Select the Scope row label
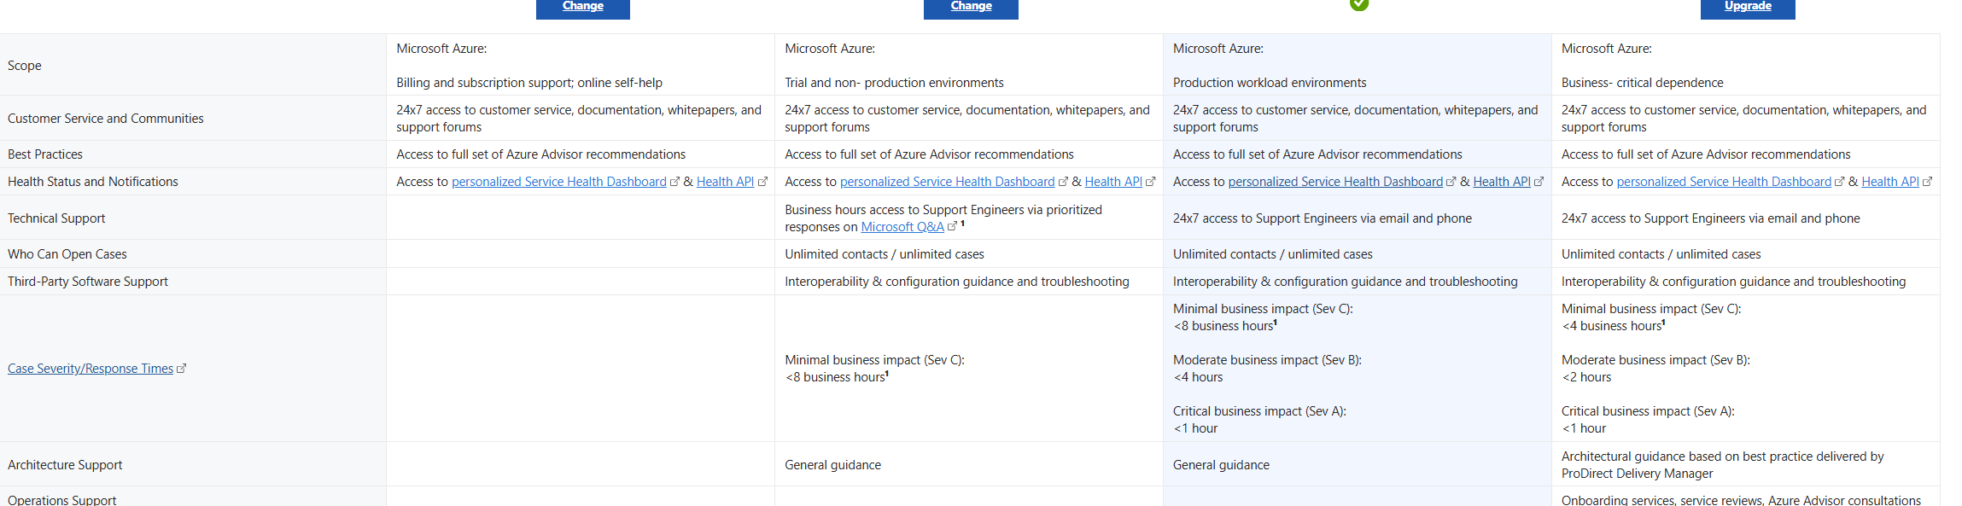 point(25,66)
